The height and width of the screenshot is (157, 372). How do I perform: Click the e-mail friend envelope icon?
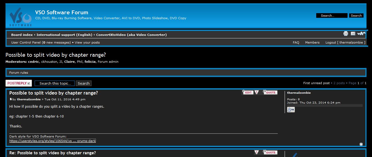353,34
